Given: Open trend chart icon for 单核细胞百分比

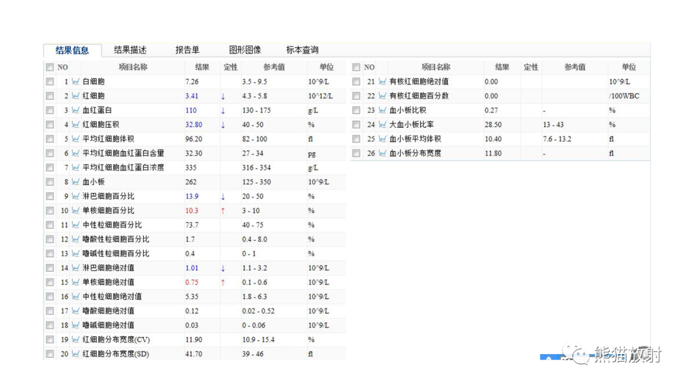Looking at the screenshot, I should (75, 211).
